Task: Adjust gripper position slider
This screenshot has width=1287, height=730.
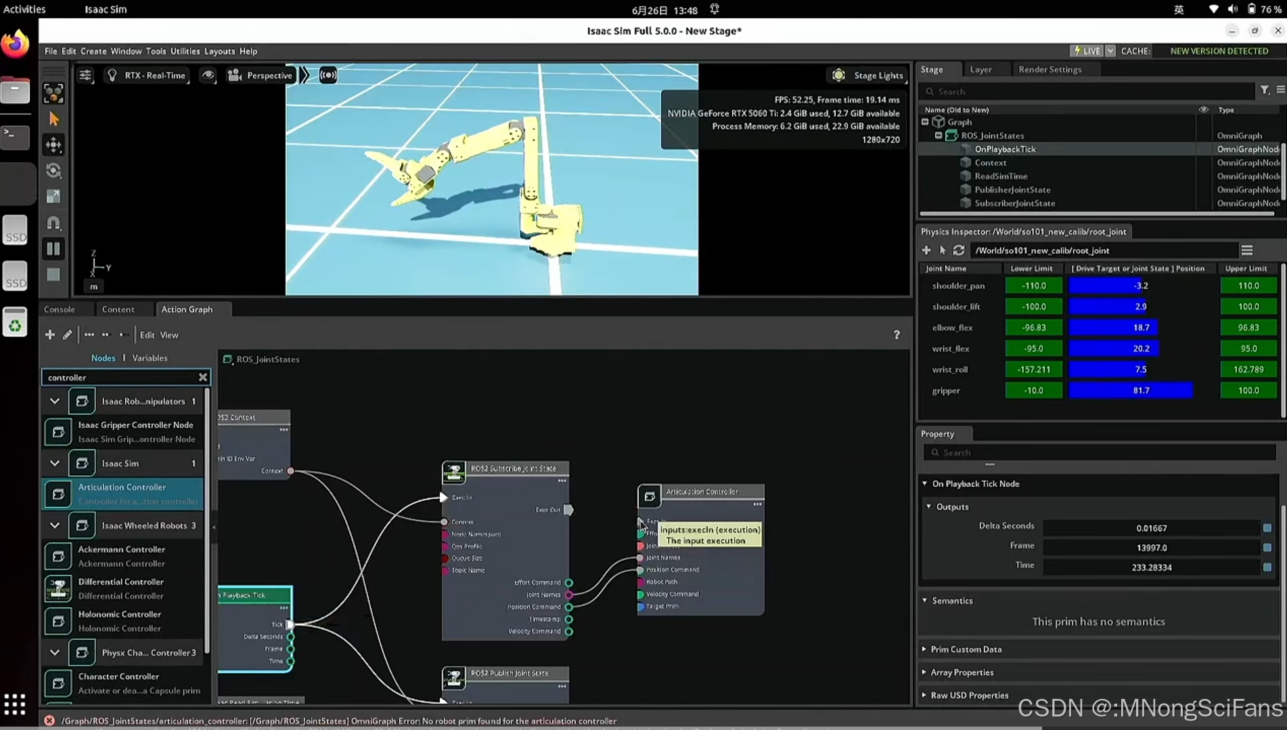Action: (1140, 391)
